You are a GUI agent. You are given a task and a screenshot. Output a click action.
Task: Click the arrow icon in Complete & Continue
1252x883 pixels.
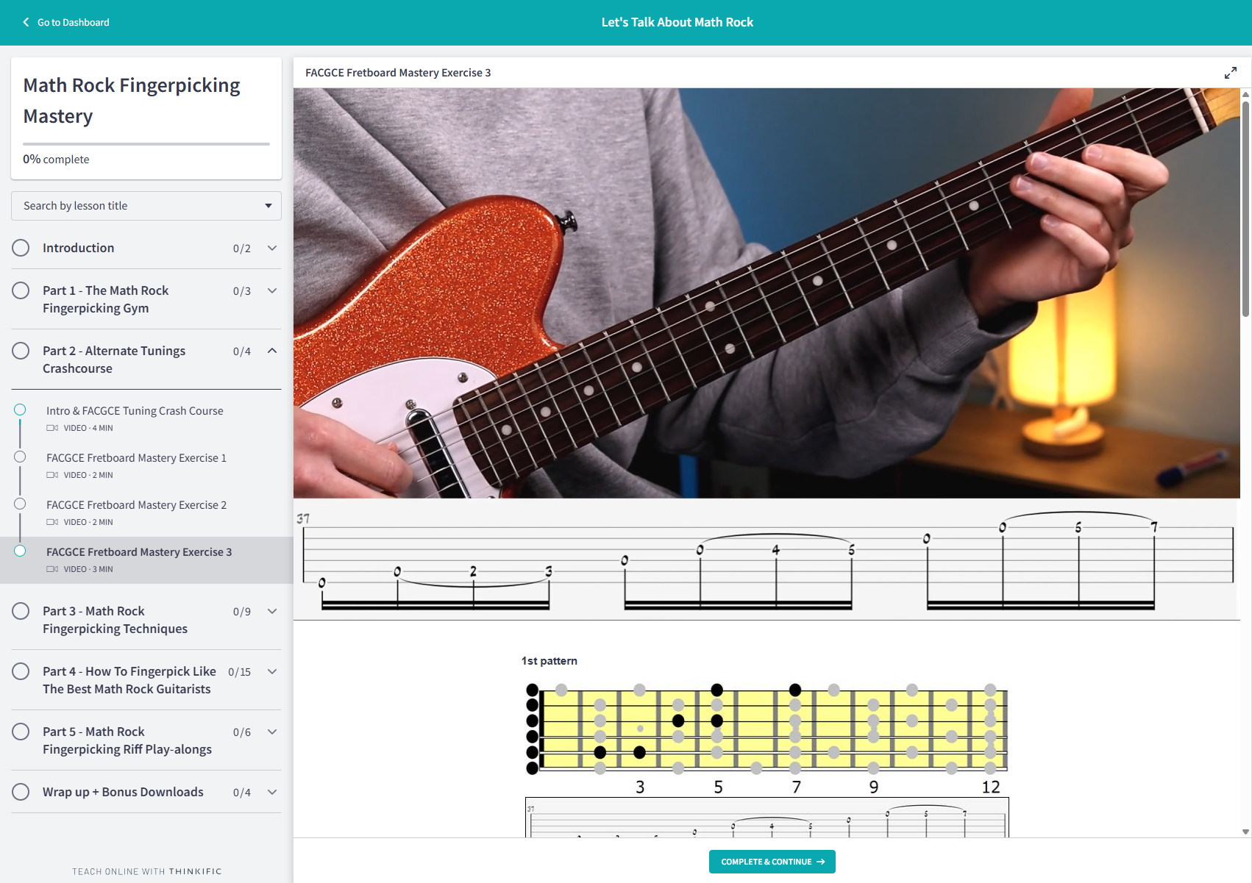pos(821,862)
